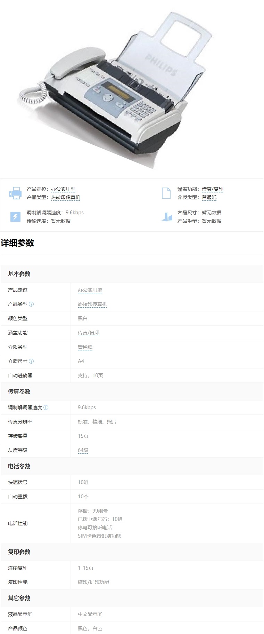Screen dimensions: 264x634
Task: Click 标准、精细、照片 fax resolution value
Action: [x=97, y=422]
